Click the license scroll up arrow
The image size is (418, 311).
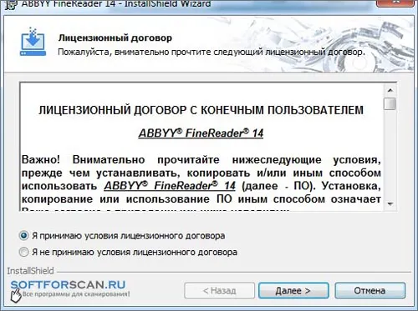(x=390, y=90)
